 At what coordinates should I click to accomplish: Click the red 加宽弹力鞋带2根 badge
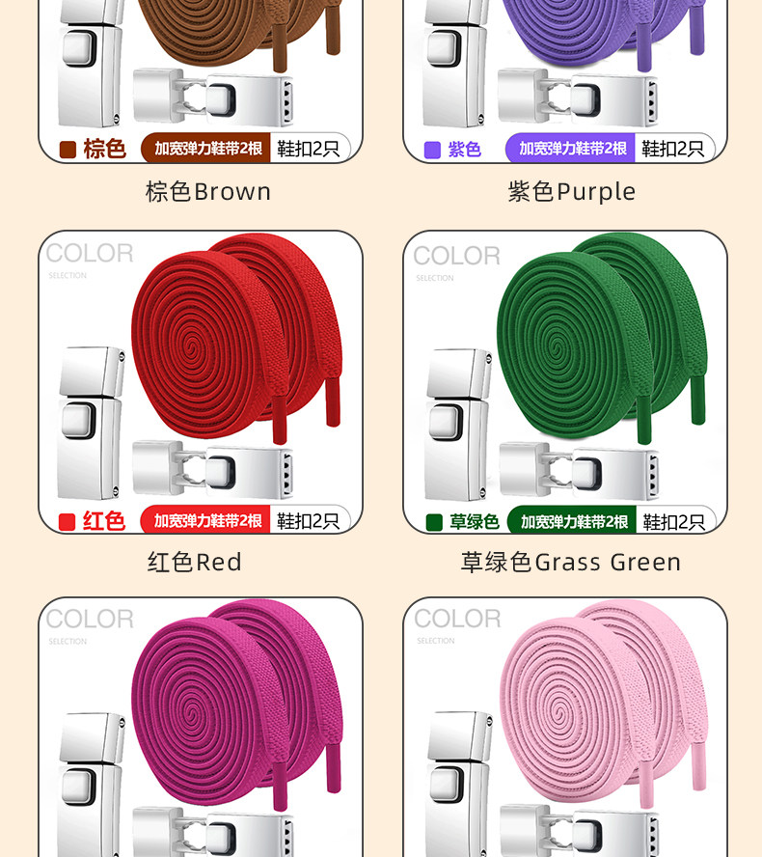coord(205,520)
